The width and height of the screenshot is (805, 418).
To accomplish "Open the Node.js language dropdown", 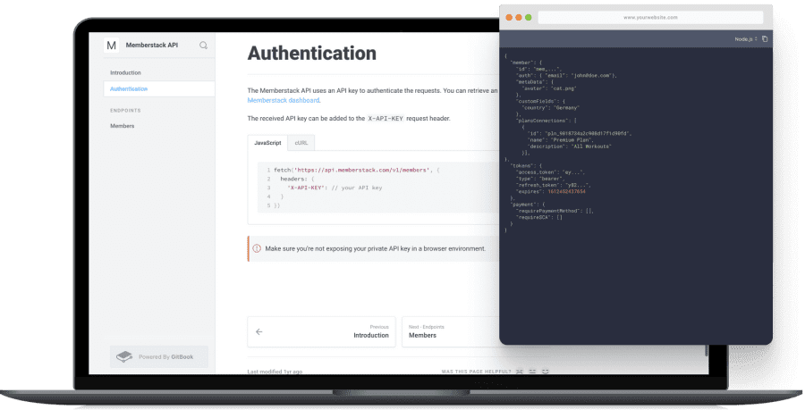I will coord(746,39).
